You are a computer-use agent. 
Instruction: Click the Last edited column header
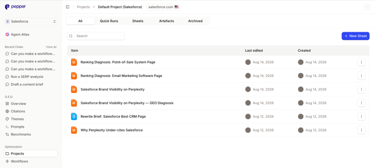pos(254,51)
